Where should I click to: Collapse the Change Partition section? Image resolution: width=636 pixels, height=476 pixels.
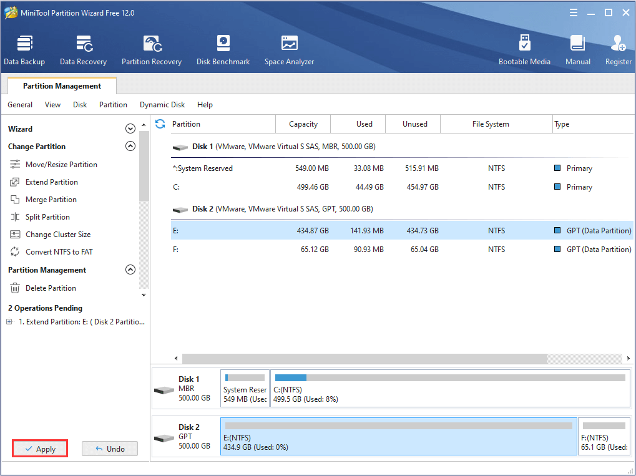(x=130, y=146)
